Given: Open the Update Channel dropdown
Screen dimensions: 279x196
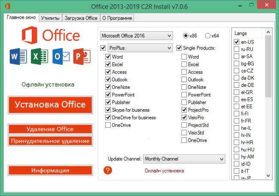Looking at the screenshot, I should 184,159.
